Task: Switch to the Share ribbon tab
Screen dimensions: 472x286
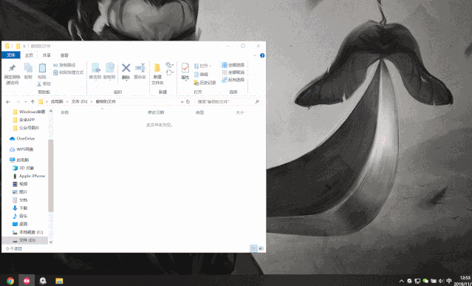Action: pos(47,55)
